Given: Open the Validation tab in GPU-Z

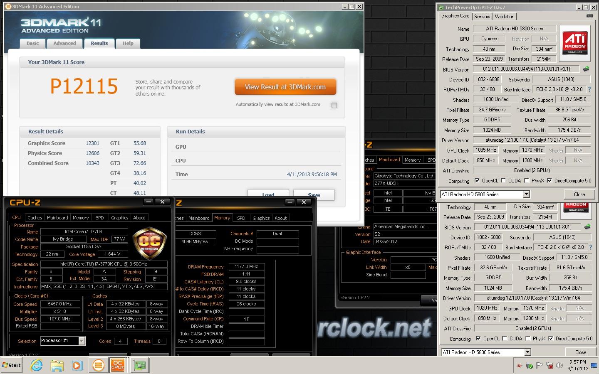Looking at the screenshot, I should tap(505, 17).
